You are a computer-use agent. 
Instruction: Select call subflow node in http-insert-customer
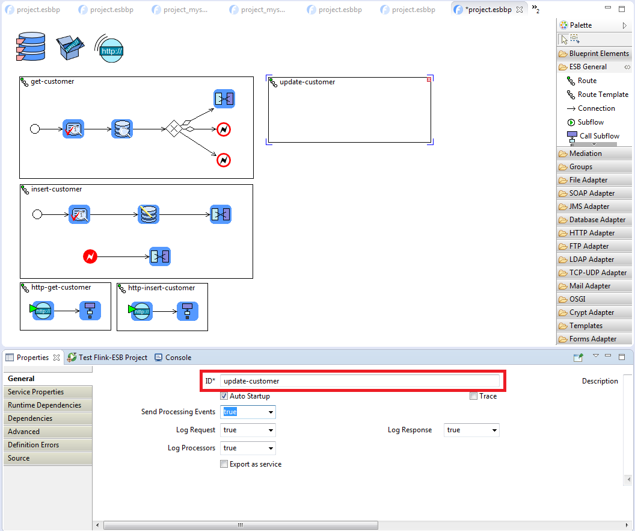click(187, 311)
